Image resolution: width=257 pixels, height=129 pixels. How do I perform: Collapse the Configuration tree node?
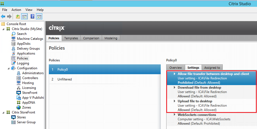(x=9, y=68)
